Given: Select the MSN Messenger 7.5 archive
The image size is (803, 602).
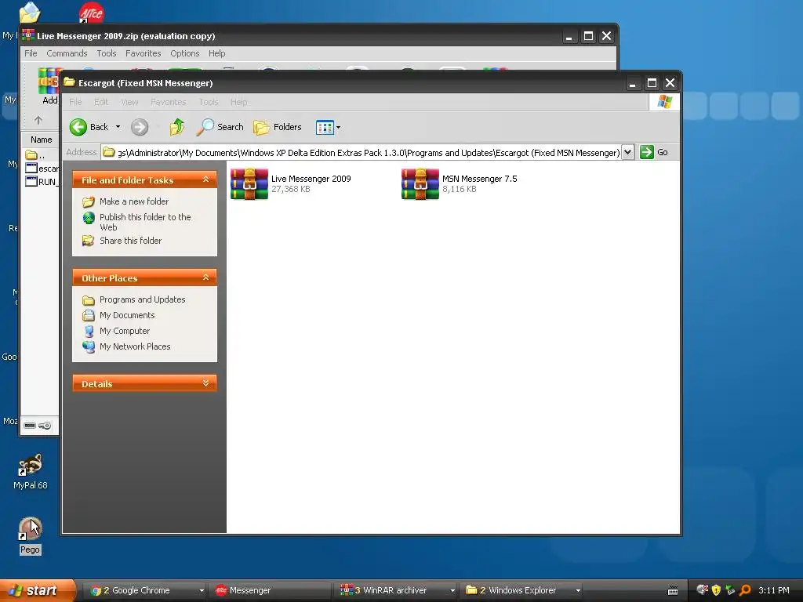Looking at the screenshot, I should pos(460,183).
